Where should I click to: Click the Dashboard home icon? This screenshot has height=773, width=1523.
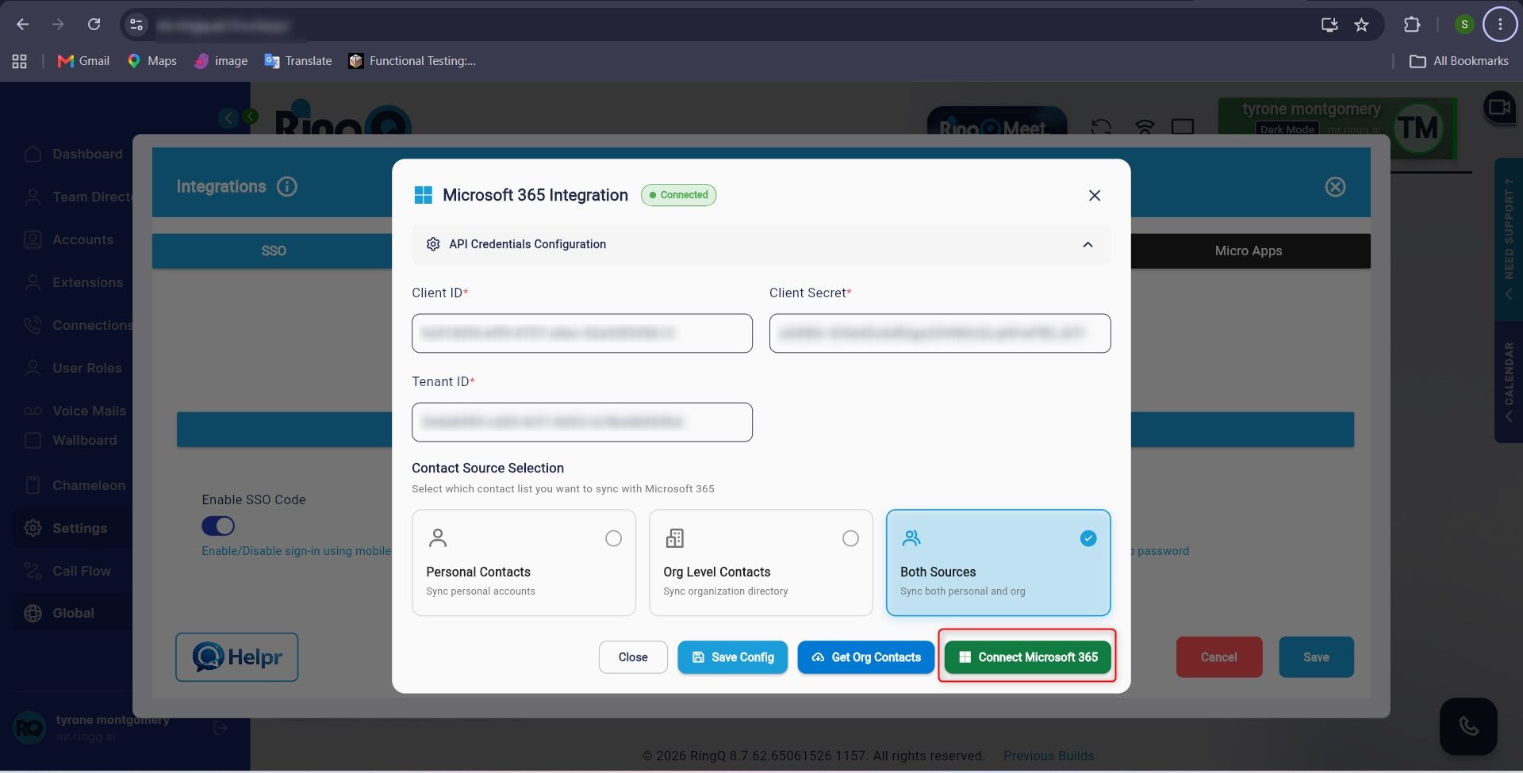[33, 154]
